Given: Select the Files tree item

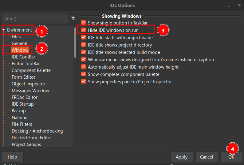Looking at the screenshot, I should [x=16, y=37].
